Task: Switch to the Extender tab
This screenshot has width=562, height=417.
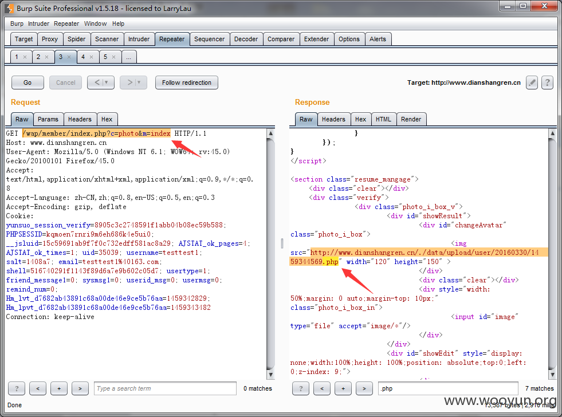Action: coord(316,39)
